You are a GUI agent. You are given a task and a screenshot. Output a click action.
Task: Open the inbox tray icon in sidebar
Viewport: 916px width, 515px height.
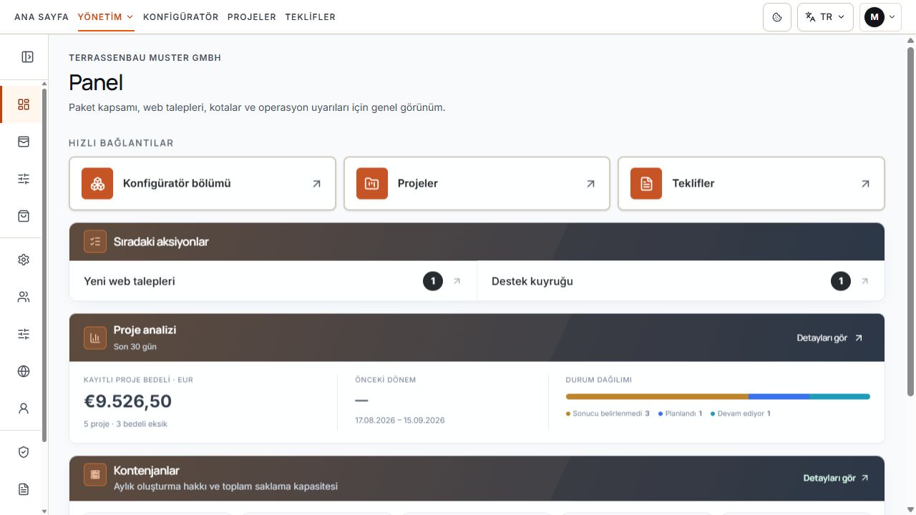tap(24, 142)
